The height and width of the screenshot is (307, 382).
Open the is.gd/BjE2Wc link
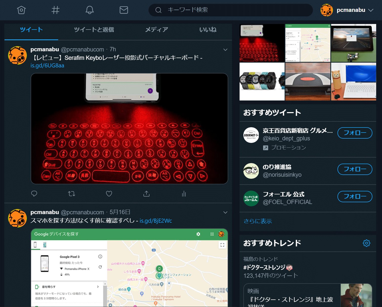click(x=156, y=221)
